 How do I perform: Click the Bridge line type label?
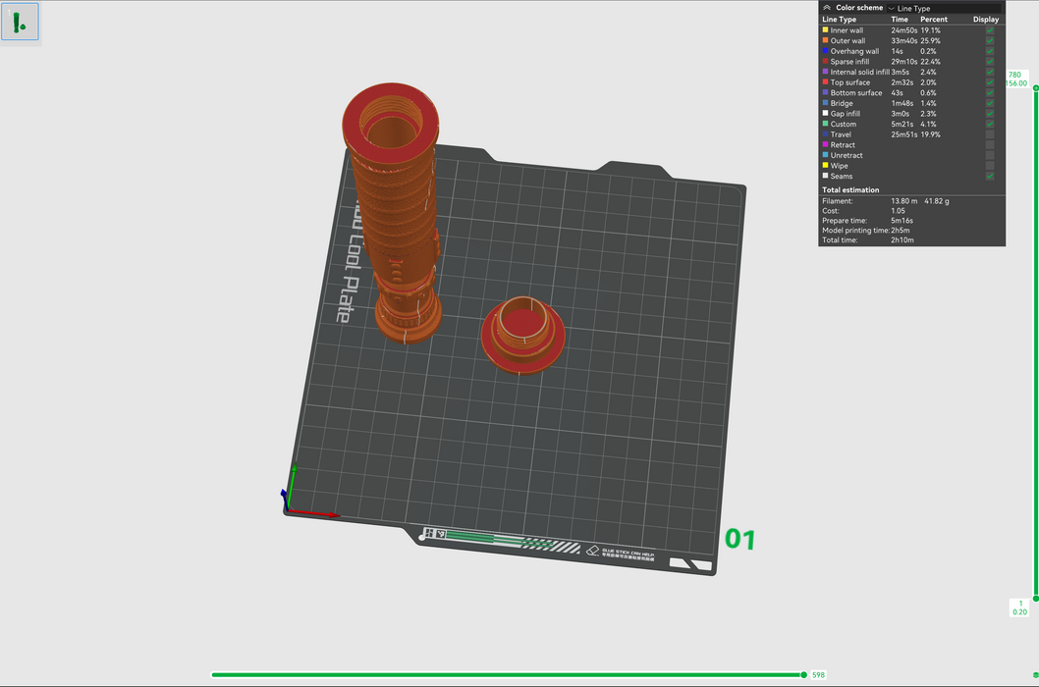click(x=842, y=103)
